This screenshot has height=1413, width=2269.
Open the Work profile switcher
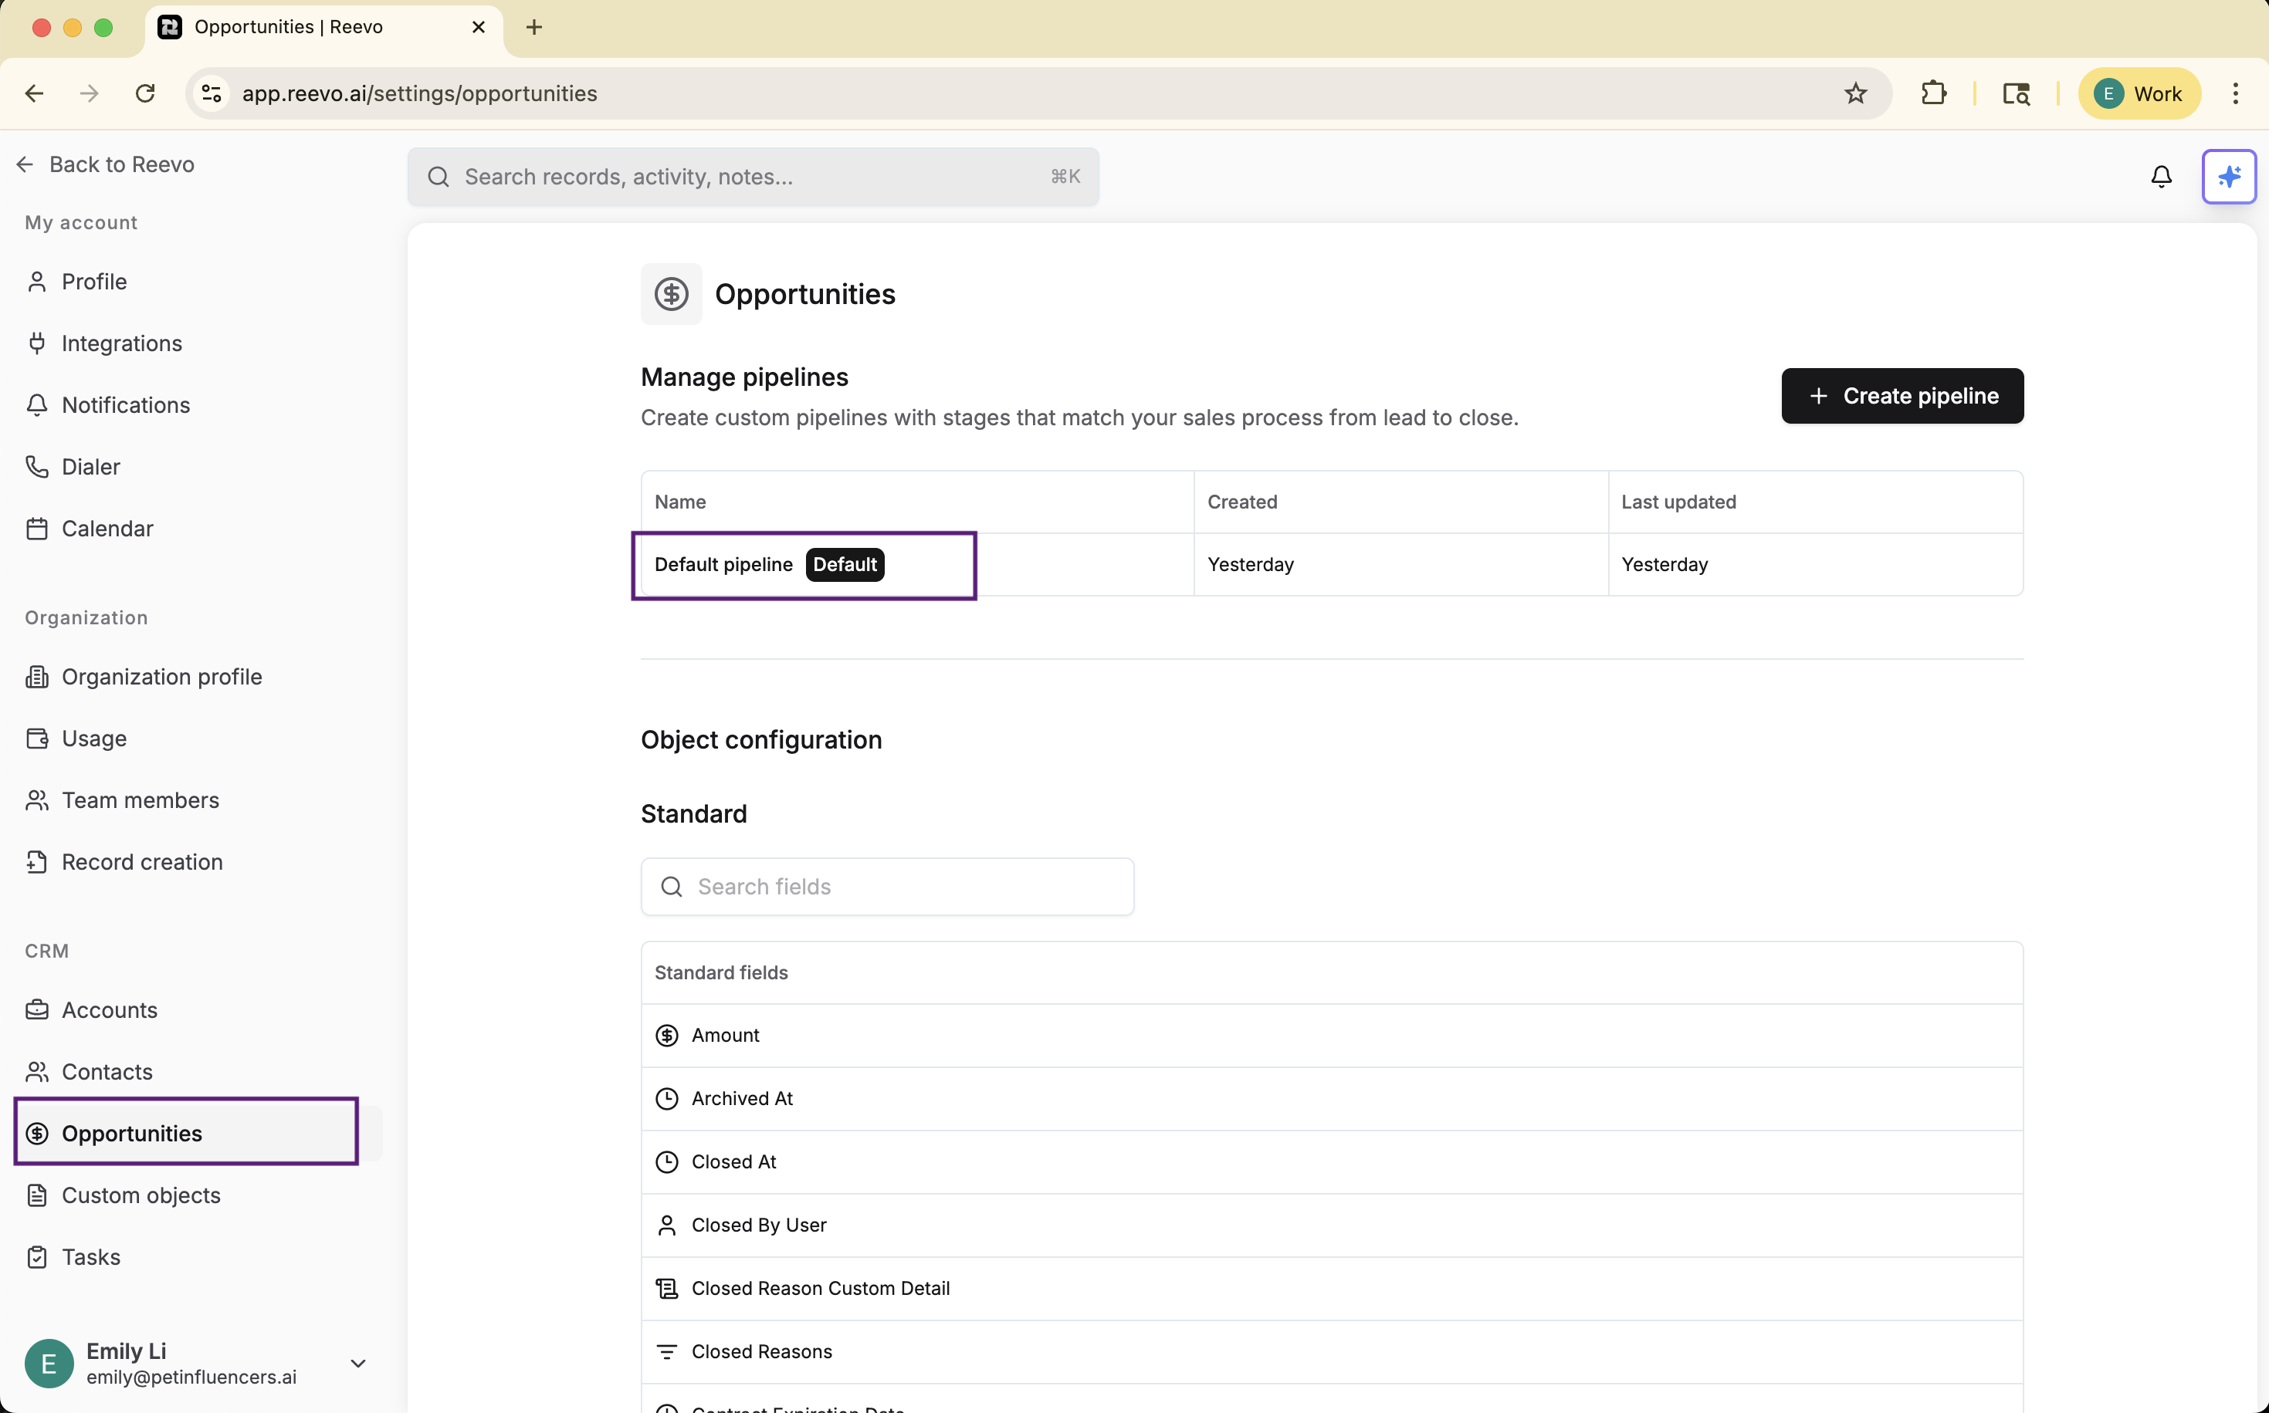click(x=2138, y=93)
